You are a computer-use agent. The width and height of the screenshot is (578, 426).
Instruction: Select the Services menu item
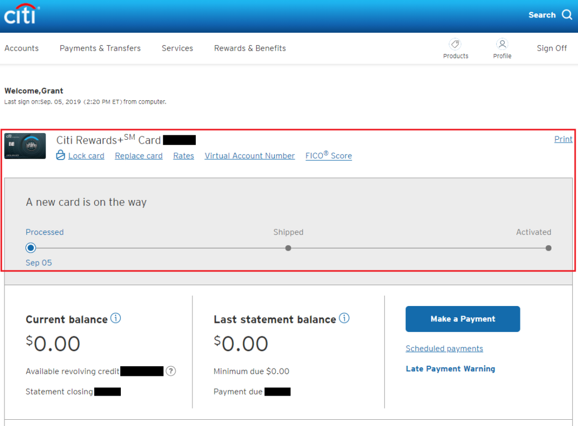click(177, 48)
